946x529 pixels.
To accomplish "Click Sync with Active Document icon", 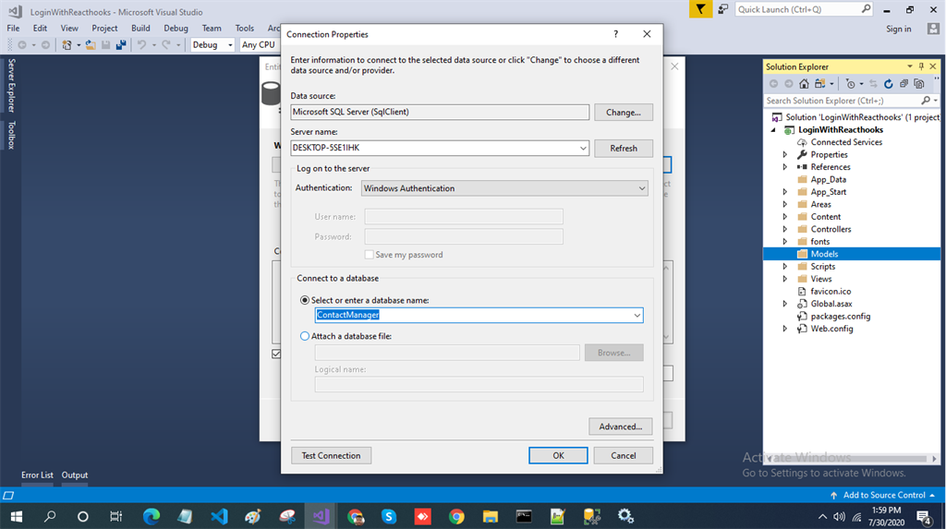I will (x=874, y=84).
